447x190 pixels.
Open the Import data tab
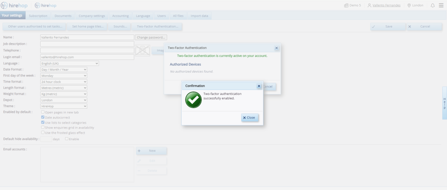(x=199, y=16)
